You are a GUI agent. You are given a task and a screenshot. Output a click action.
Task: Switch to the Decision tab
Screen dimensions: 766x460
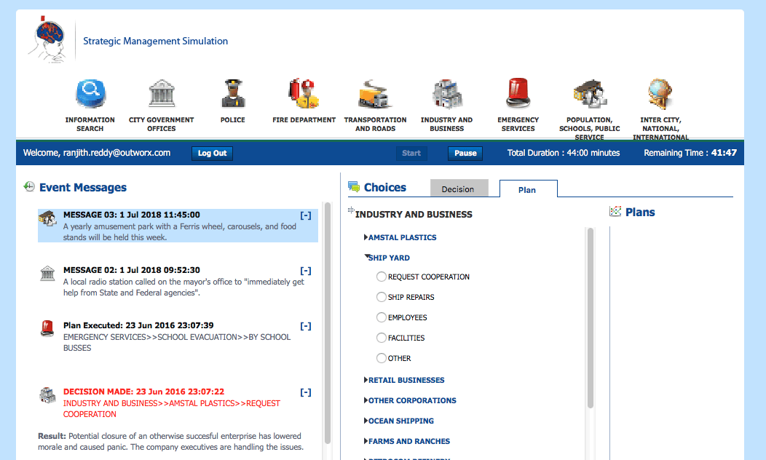(459, 189)
